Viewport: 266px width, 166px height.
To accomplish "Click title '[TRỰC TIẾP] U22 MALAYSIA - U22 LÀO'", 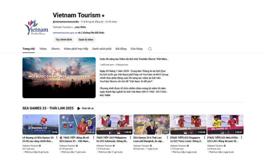I will [223, 139].
